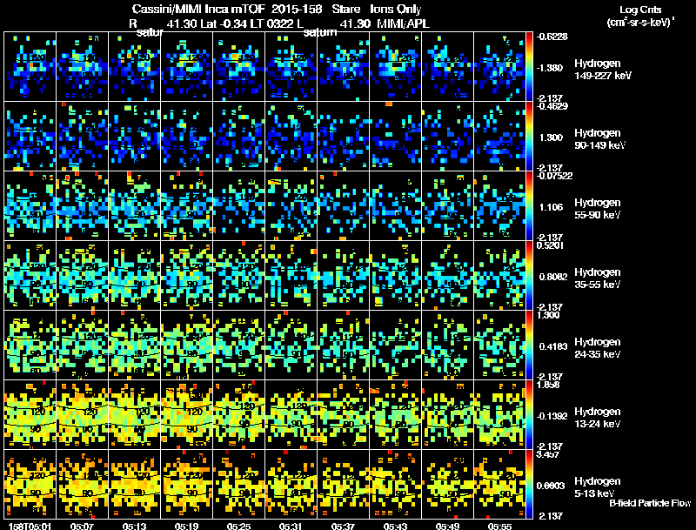Open the 149-227 keV panel in 05:01 column
Image resolution: width=696 pixels, height=530 pixels.
point(30,67)
